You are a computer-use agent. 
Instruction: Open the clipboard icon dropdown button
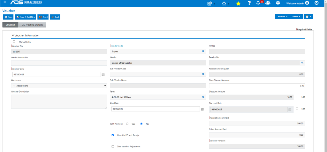click(x=308, y=17)
